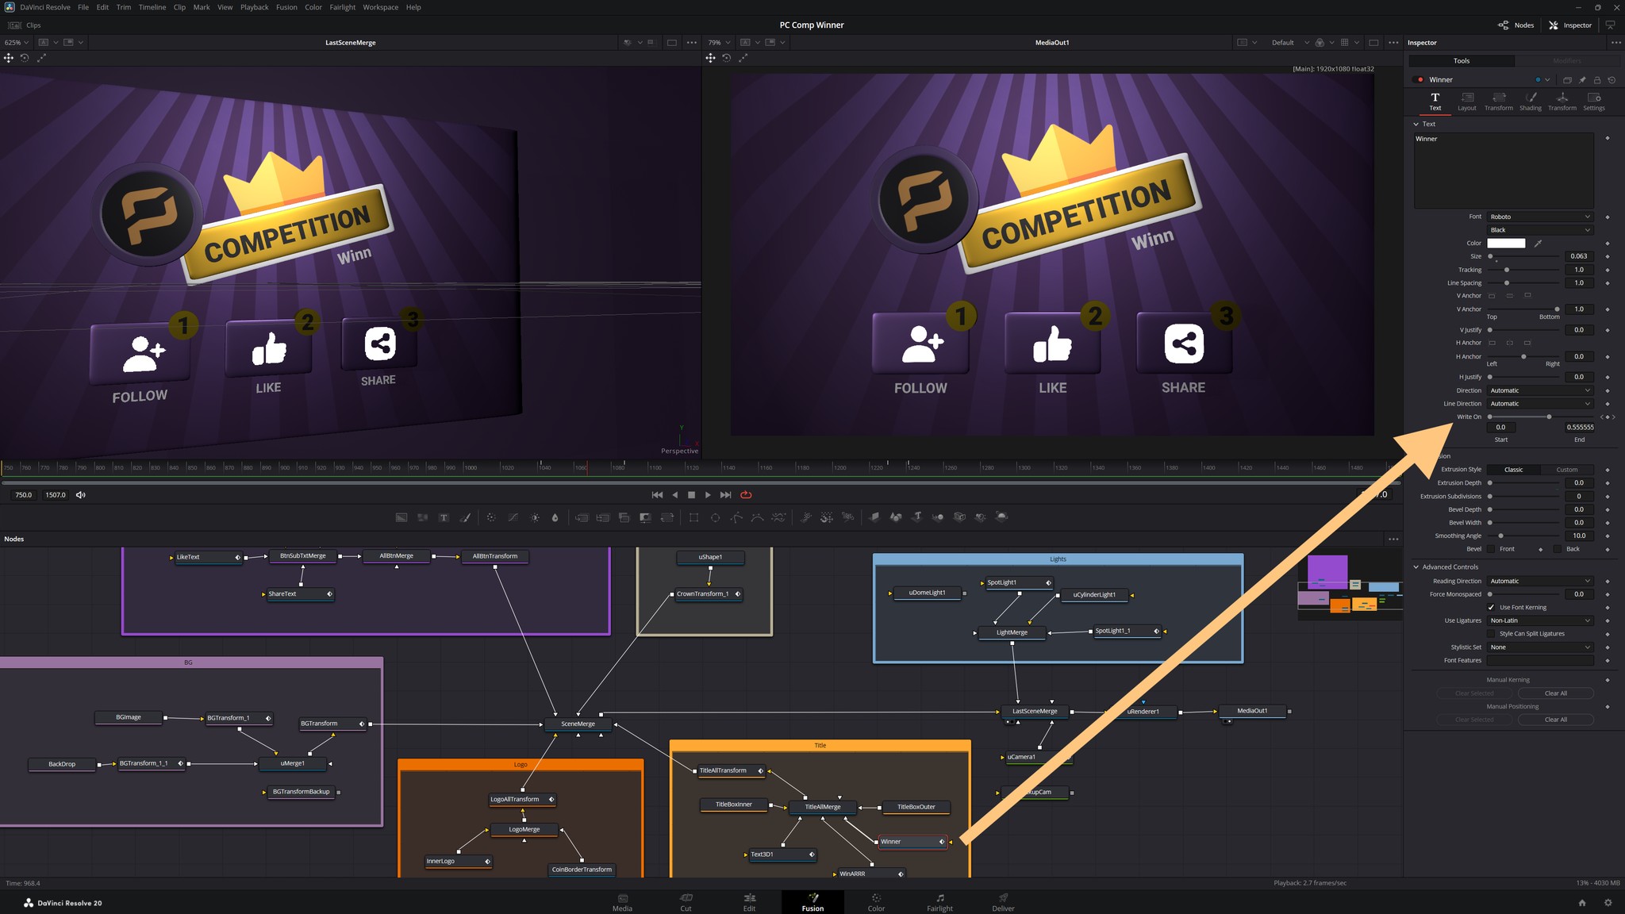The width and height of the screenshot is (1625, 914).
Task: Adjust the Line Spacing slider handle
Action: 1507,283
